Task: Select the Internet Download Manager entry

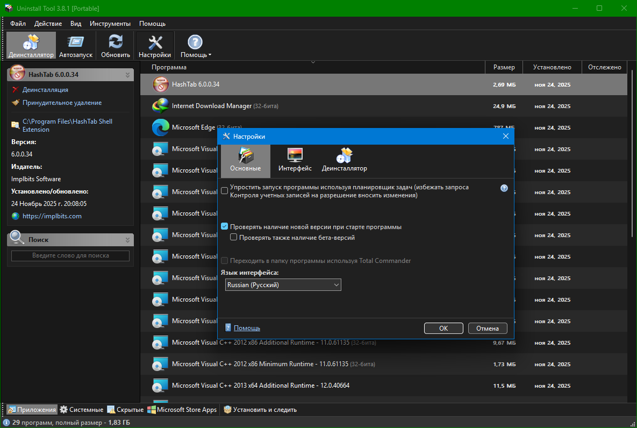Action: pyautogui.click(x=212, y=106)
